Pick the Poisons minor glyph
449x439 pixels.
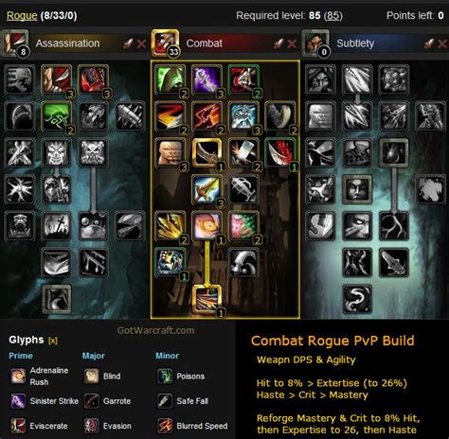(181, 376)
